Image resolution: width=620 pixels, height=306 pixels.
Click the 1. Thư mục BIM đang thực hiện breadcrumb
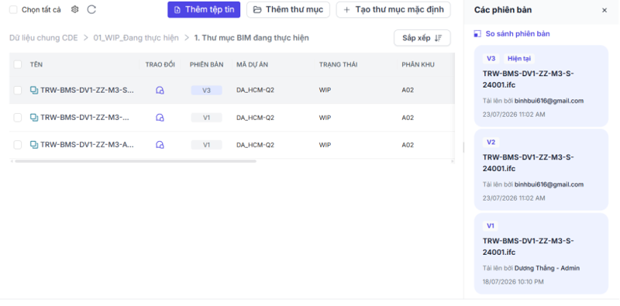[251, 38]
